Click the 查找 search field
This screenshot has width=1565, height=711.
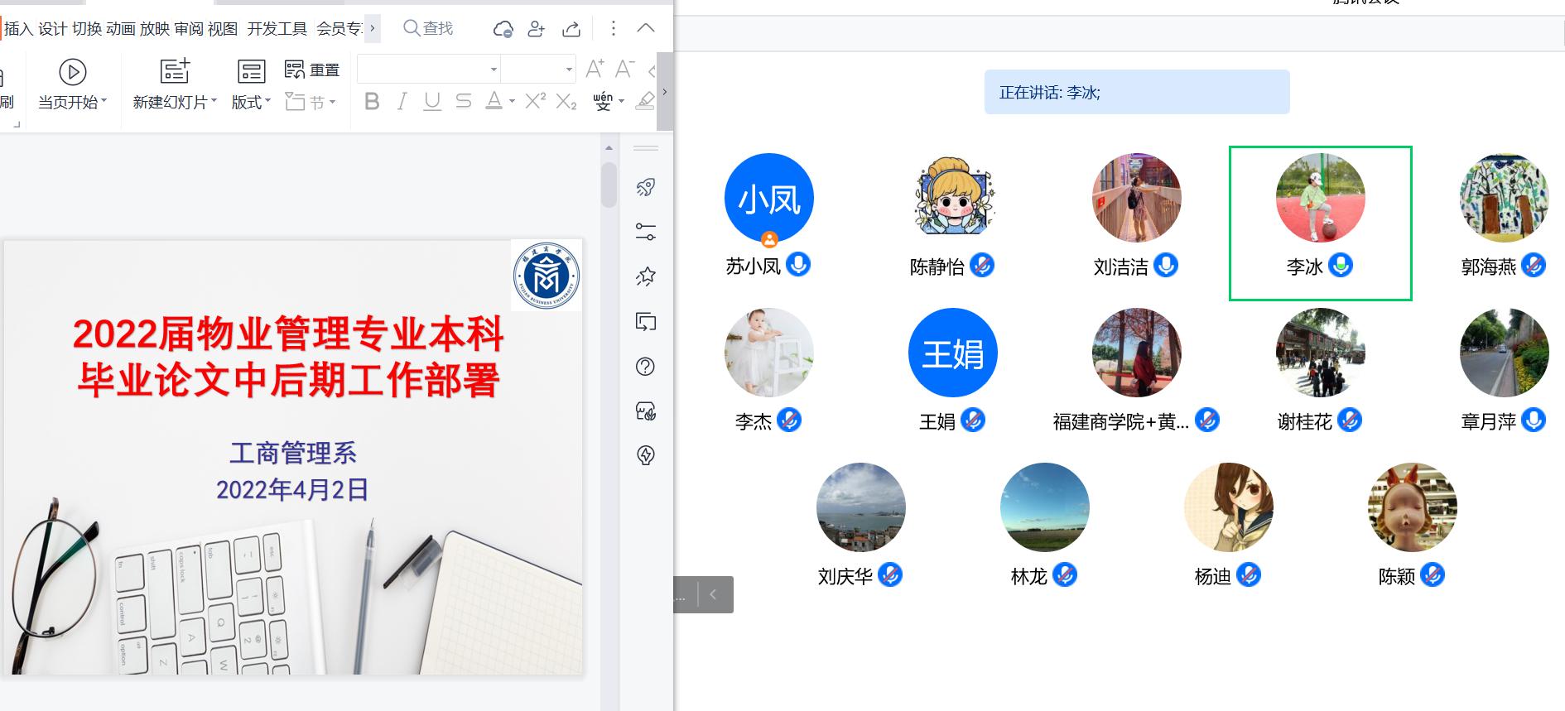pos(437,29)
